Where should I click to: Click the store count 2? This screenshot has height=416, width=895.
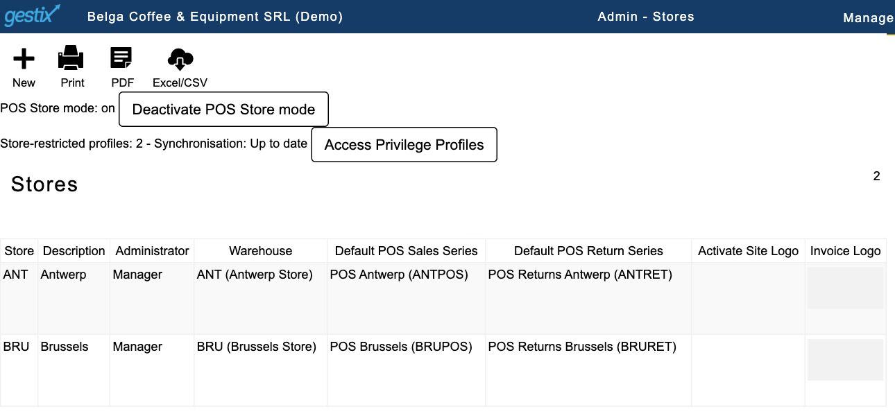point(876,176)
